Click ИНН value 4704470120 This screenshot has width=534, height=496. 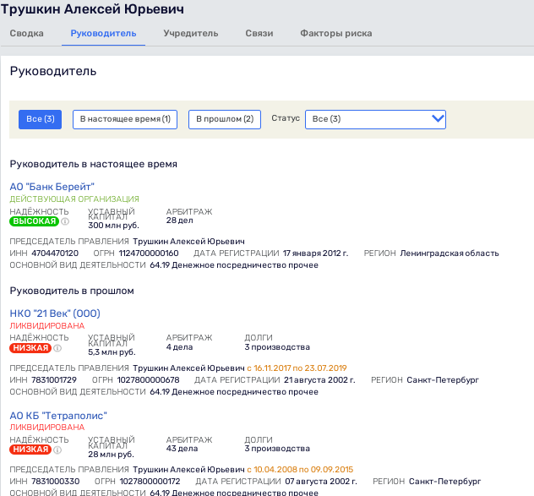[x=55, y=253]
